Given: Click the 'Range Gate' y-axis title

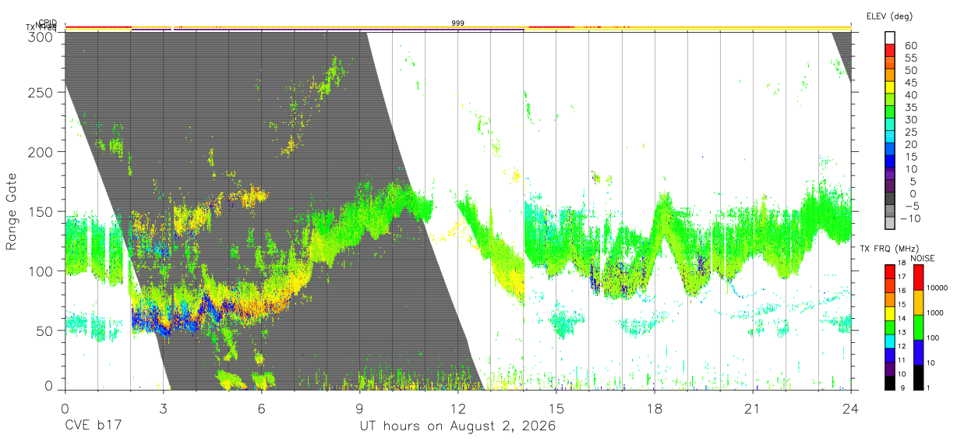Looking at the screenshot, I should click(x=12, y=211).
